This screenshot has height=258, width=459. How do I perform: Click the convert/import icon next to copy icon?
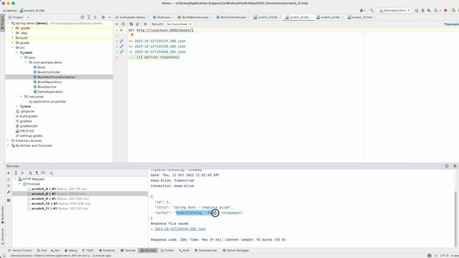pos(137,24)
